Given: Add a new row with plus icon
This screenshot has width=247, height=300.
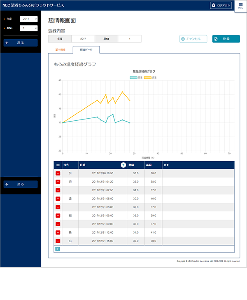Looking at the screenshot, I should 57,248.
